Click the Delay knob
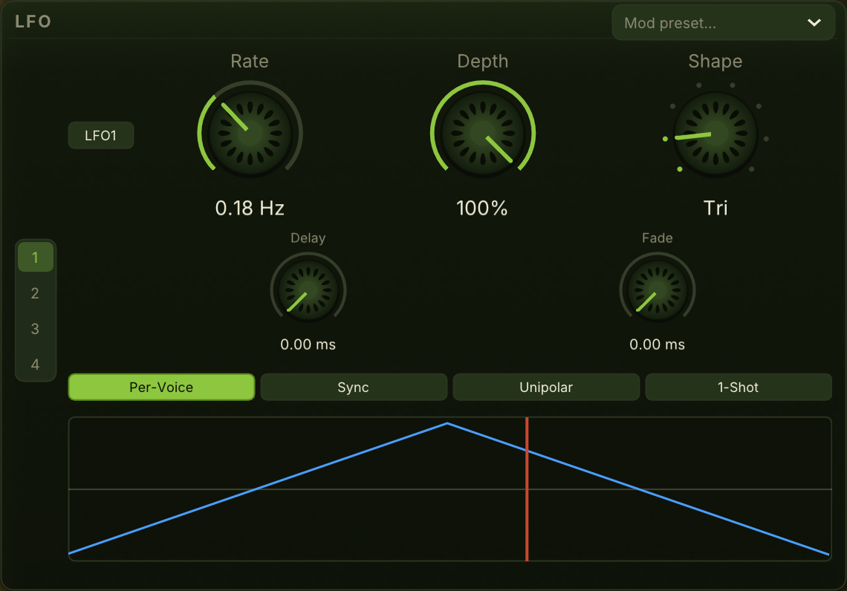Viewport: 847px width, 591px height. pos(308,290)
